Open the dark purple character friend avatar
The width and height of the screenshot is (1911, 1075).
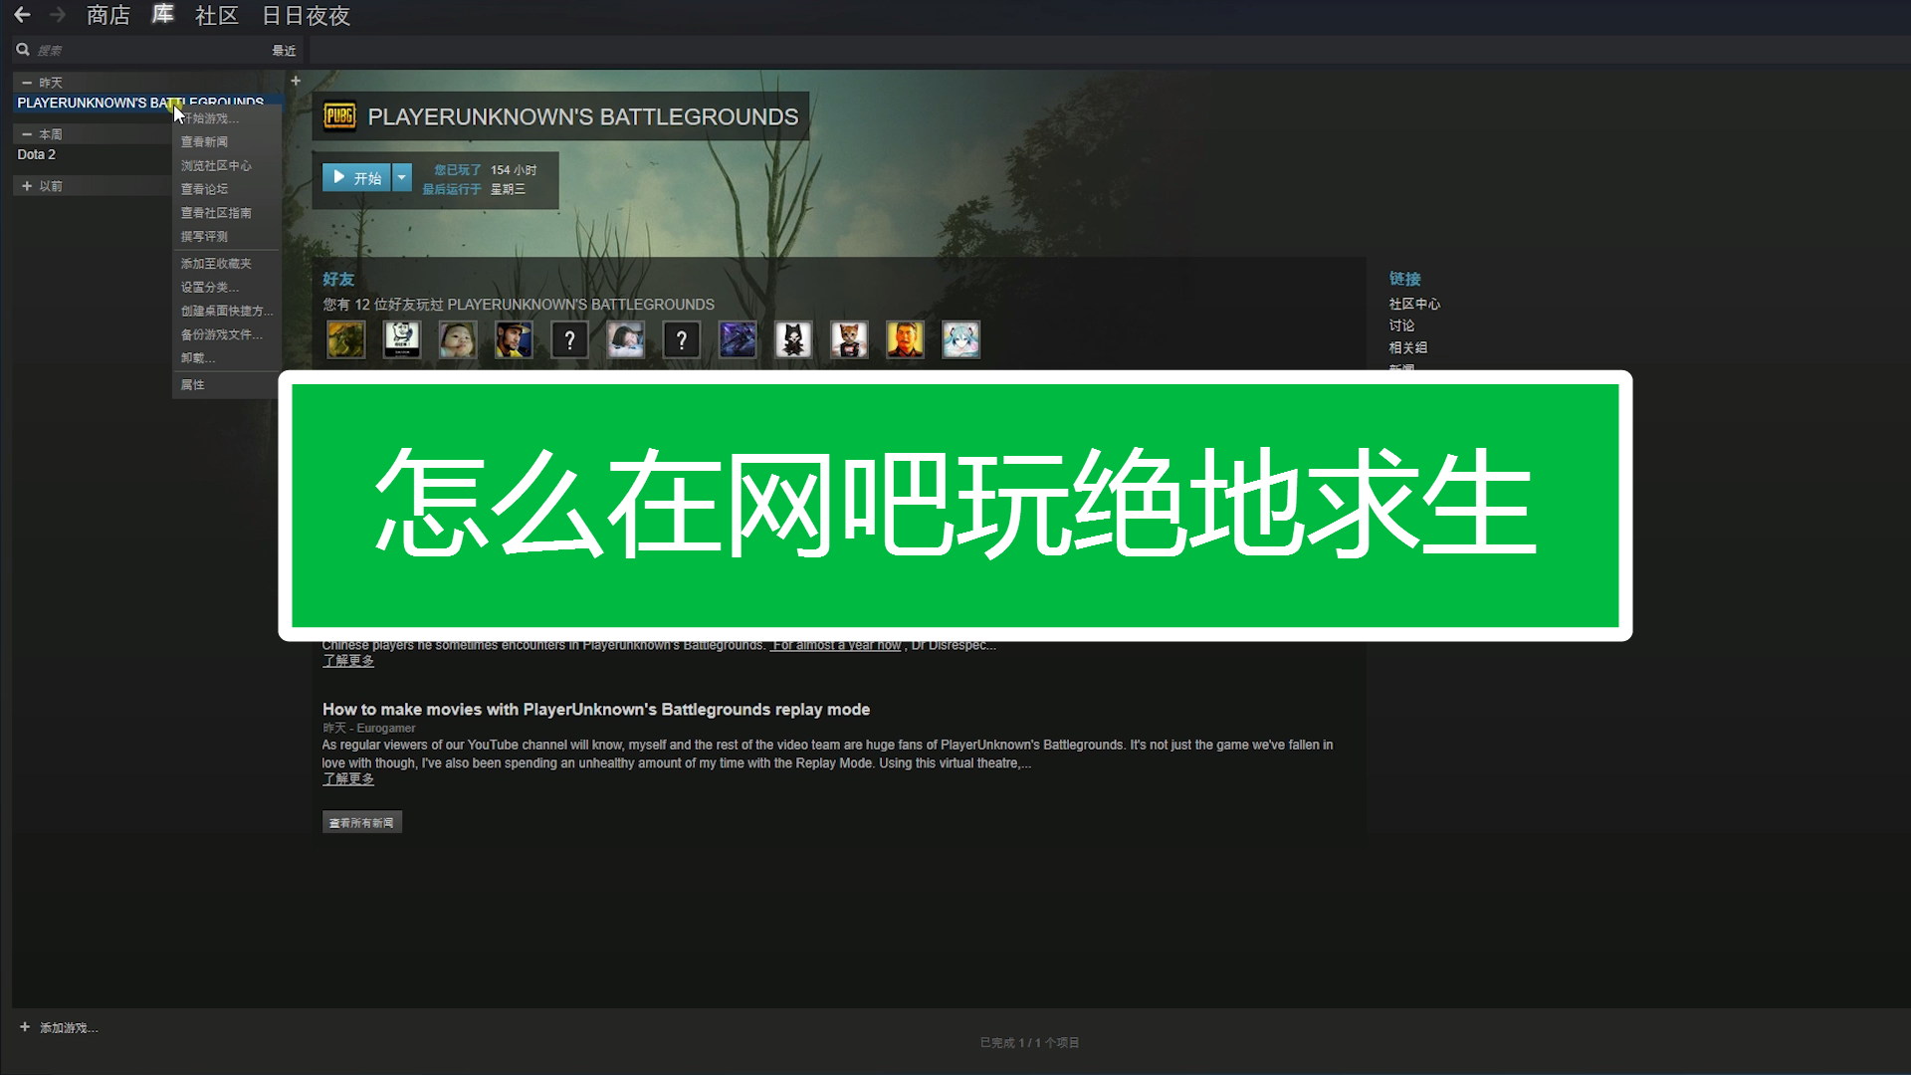point(738,339)
